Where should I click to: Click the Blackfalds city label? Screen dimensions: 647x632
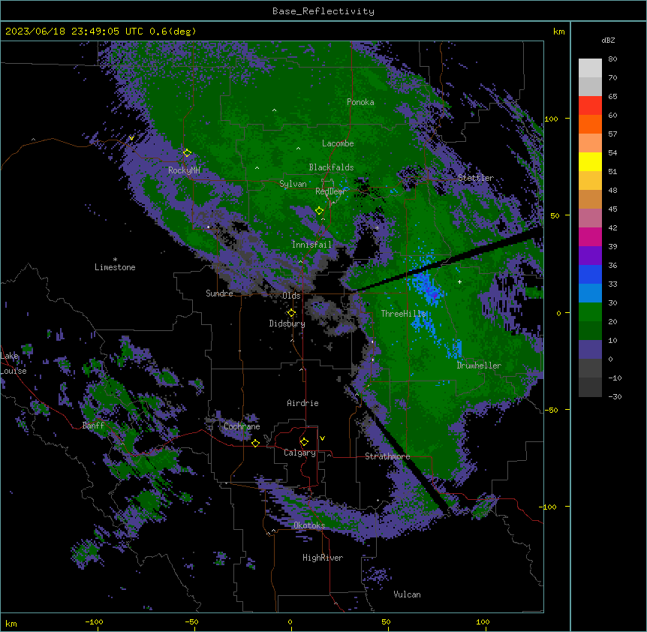(331, 167)
